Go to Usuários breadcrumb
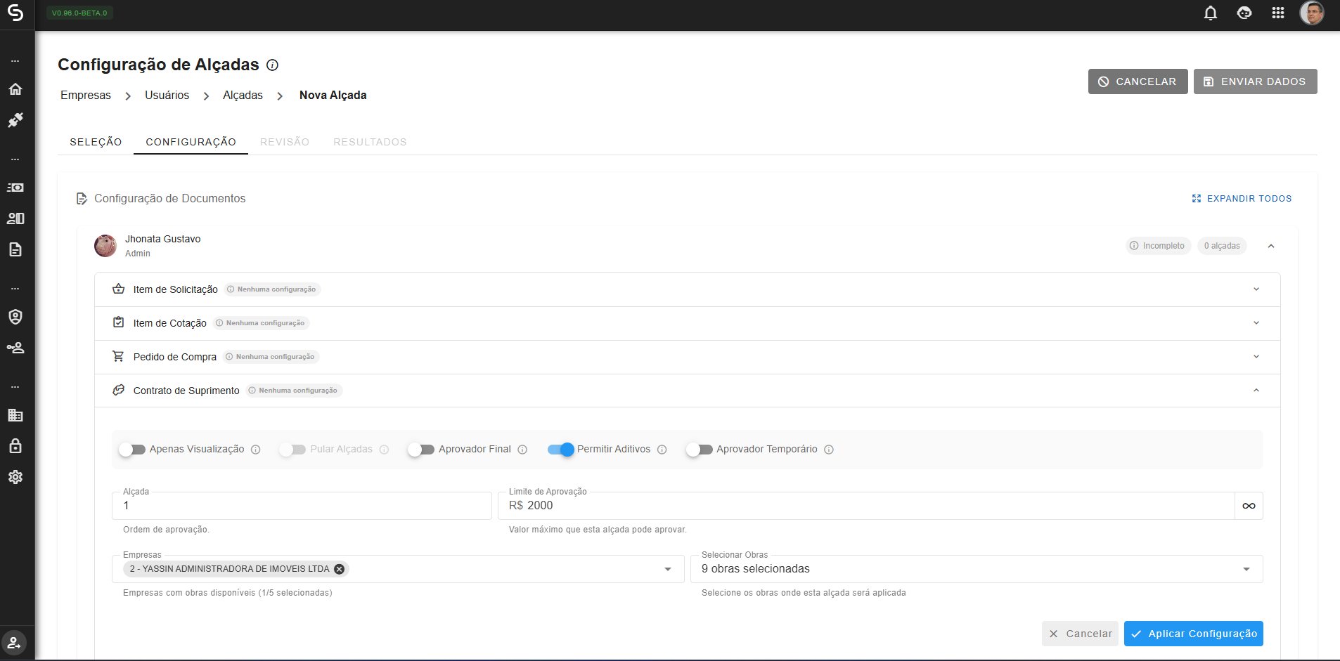1340x661 pixels. (x=167, y=96)
